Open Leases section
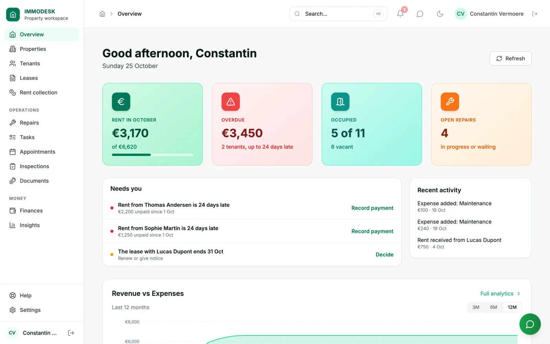The width and height of the screenshot is (550, 344). (x=42, y=78)
